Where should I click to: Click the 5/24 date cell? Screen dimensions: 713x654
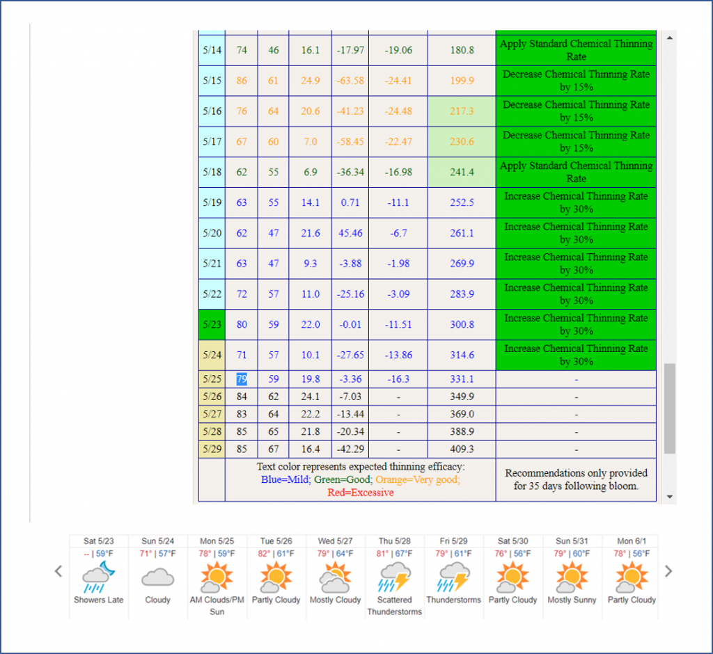(212, 355)
